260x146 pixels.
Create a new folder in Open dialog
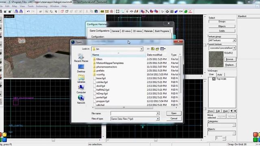(157, 49)
